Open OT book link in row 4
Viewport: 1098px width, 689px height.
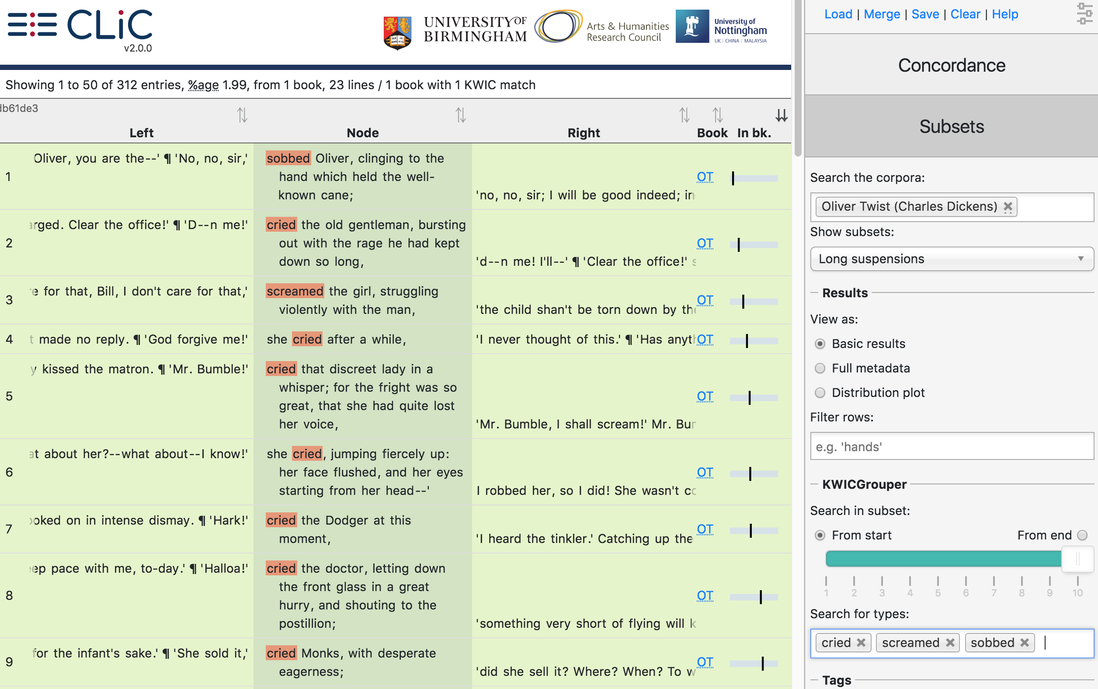(705, 340)
